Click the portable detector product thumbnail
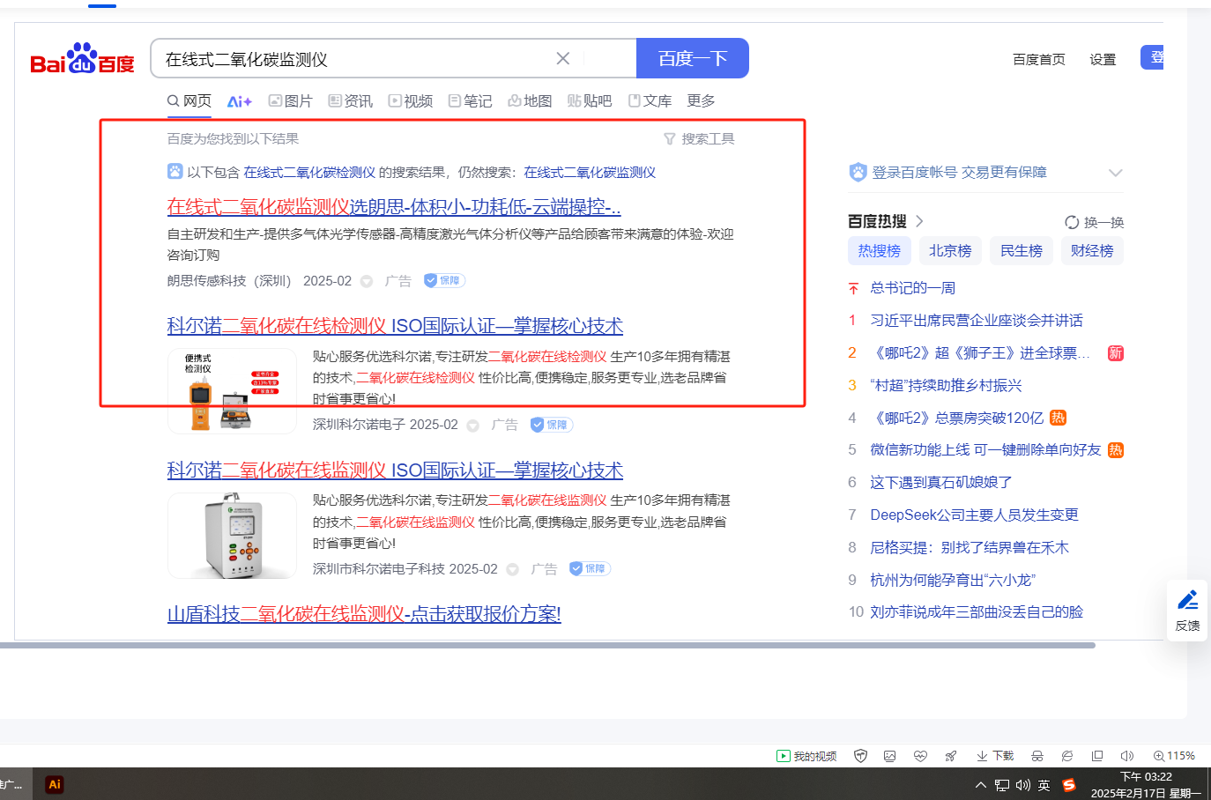1211x800 pixels. [232, 391]
